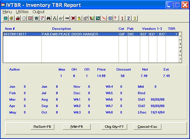190x139 pixels.
Task: Select item number 603799118217
Action: click(x=22, y=34)
